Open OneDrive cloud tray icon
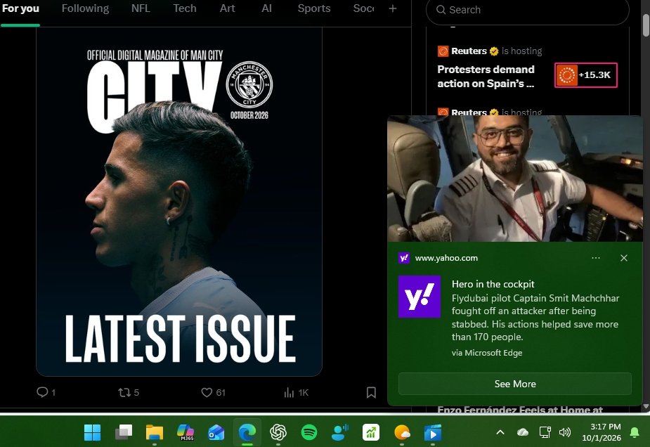This screenshot has height=447, width=650. click(x=523, y=432)
